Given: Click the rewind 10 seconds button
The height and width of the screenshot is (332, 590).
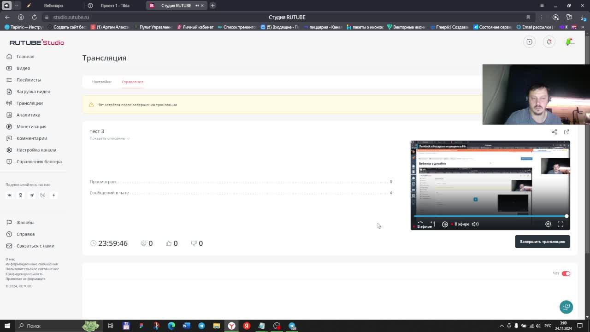Looking at the screenshot, I should point(445,224).
